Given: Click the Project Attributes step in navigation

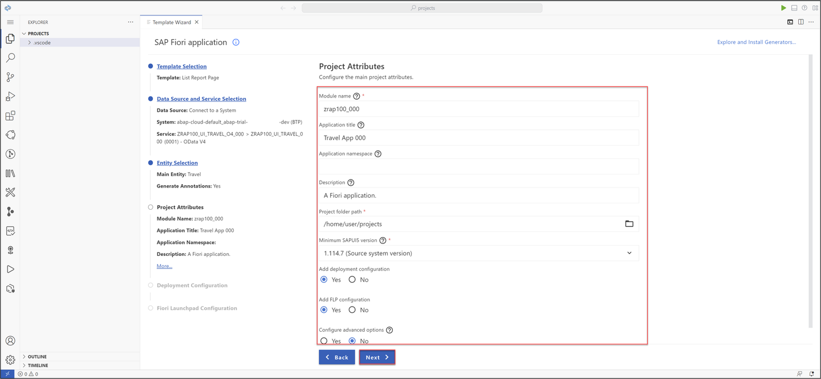Looking at the screenshot, I should (180, 207).
